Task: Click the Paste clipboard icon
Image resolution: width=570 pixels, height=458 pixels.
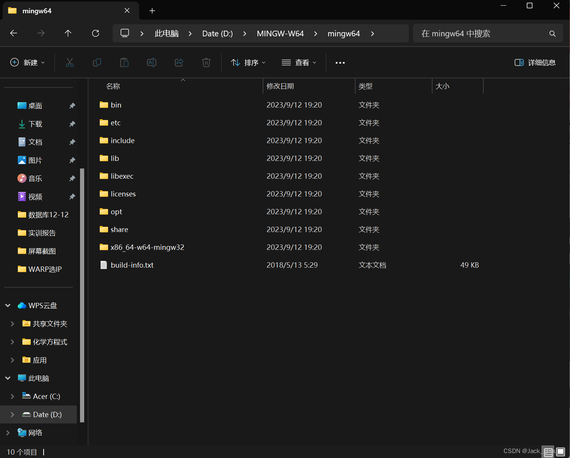Action: (x=124, y=62)
